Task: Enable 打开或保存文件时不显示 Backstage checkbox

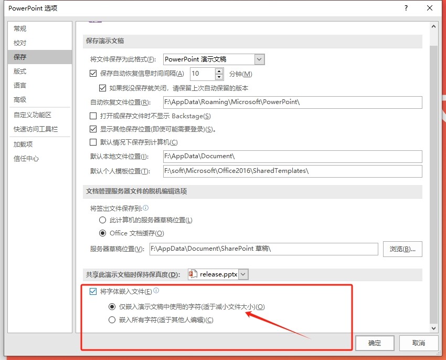Action: 93,116
